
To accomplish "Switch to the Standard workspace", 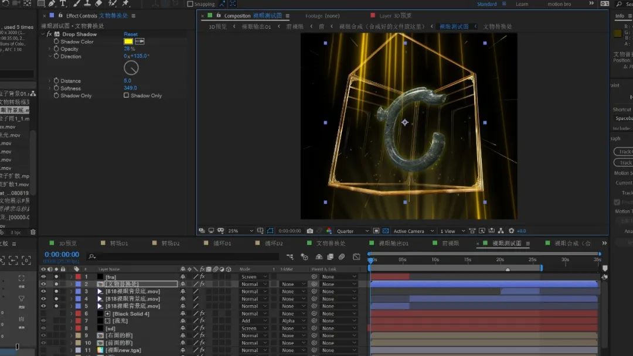I will (486, 4).
